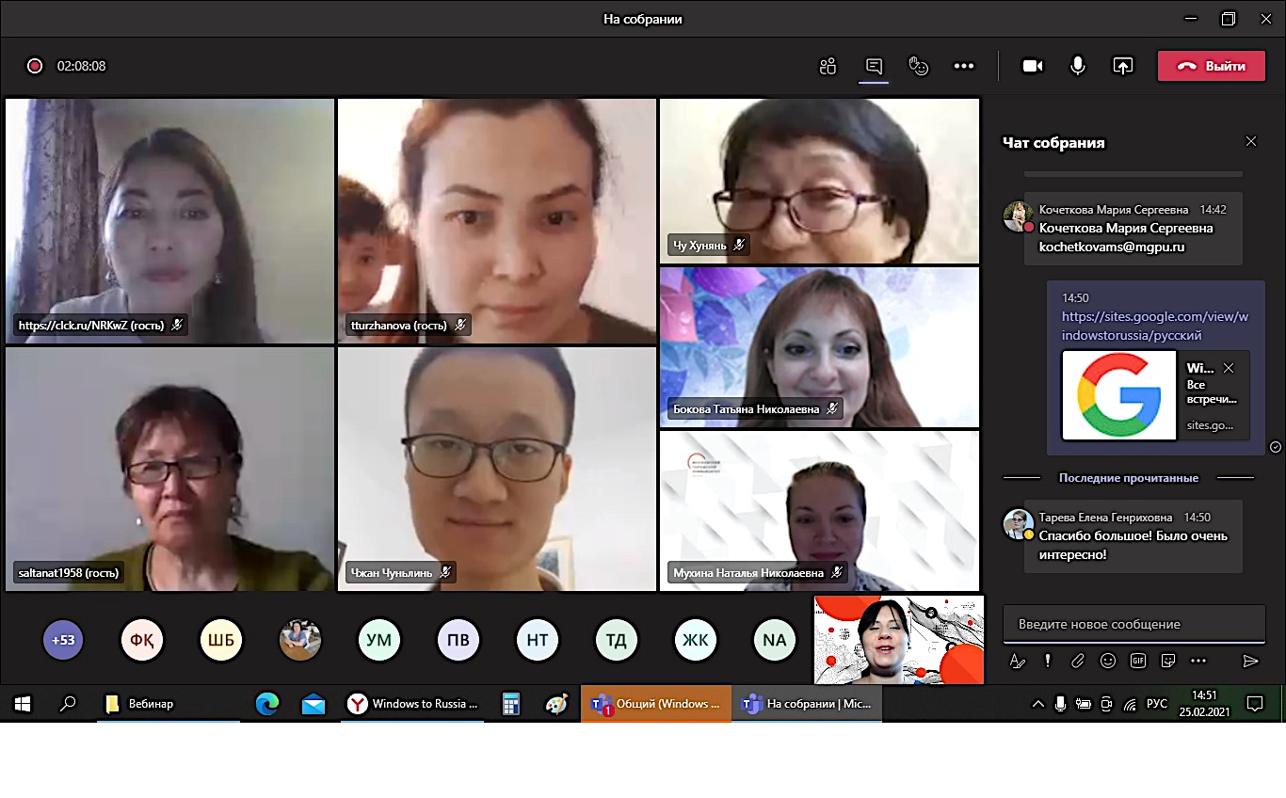Switch to Общий (Windows) Teams taskbar window
This screenshot has width=1286, height=798.
click(x=656, y=704)
